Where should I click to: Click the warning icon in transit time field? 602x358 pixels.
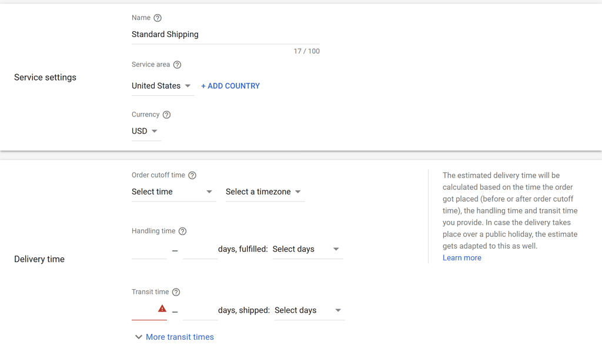coord(160,308)
